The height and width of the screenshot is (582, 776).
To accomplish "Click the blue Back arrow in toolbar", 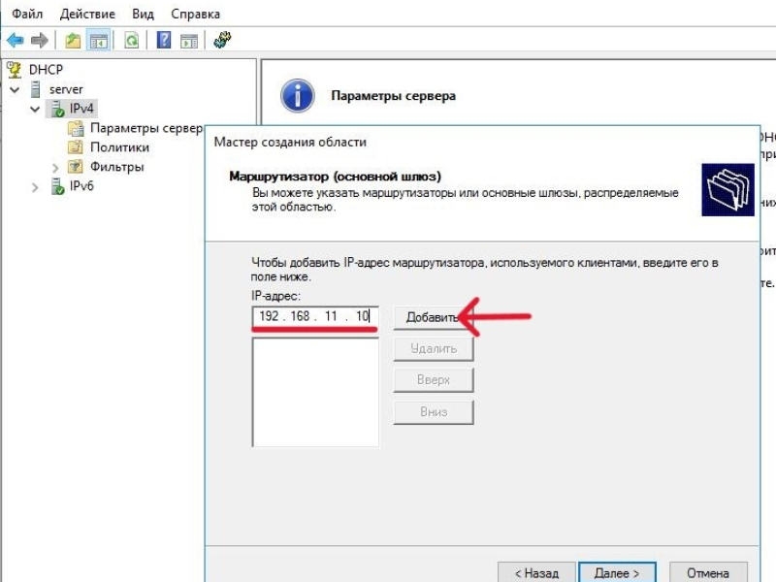I will pos(16,40).
